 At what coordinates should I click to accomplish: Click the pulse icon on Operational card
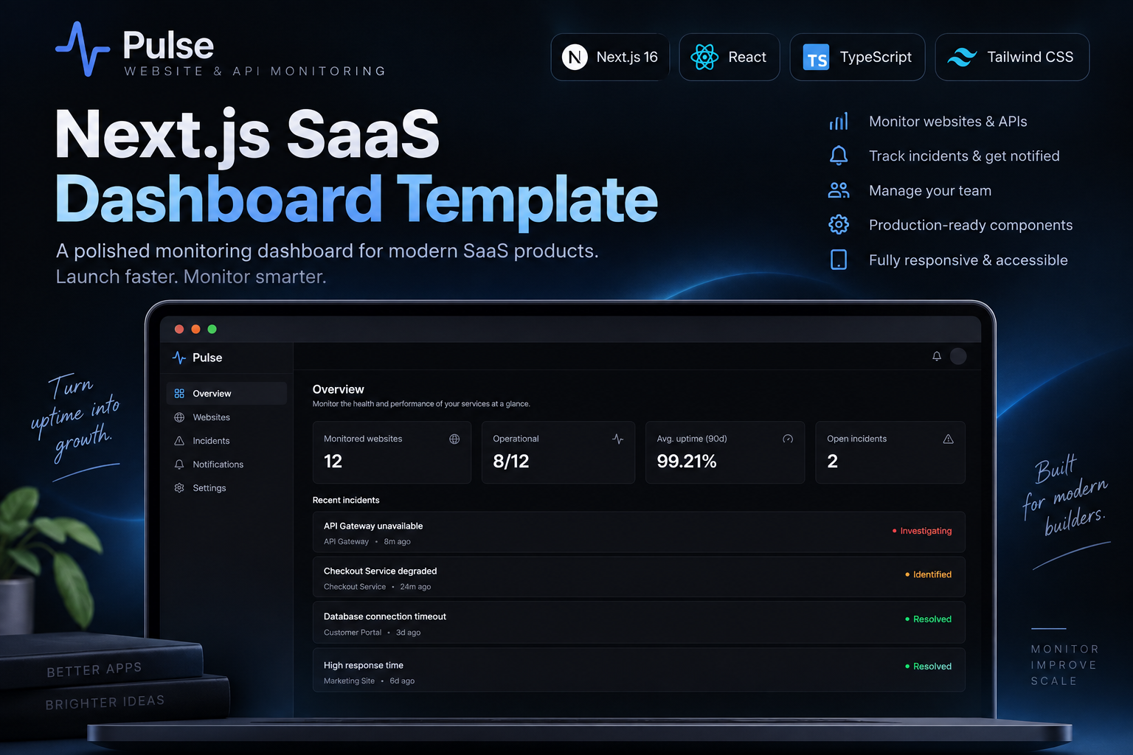[618, 439]
